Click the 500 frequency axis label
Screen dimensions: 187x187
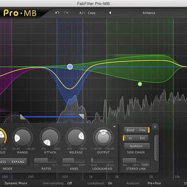pos(65,177)
